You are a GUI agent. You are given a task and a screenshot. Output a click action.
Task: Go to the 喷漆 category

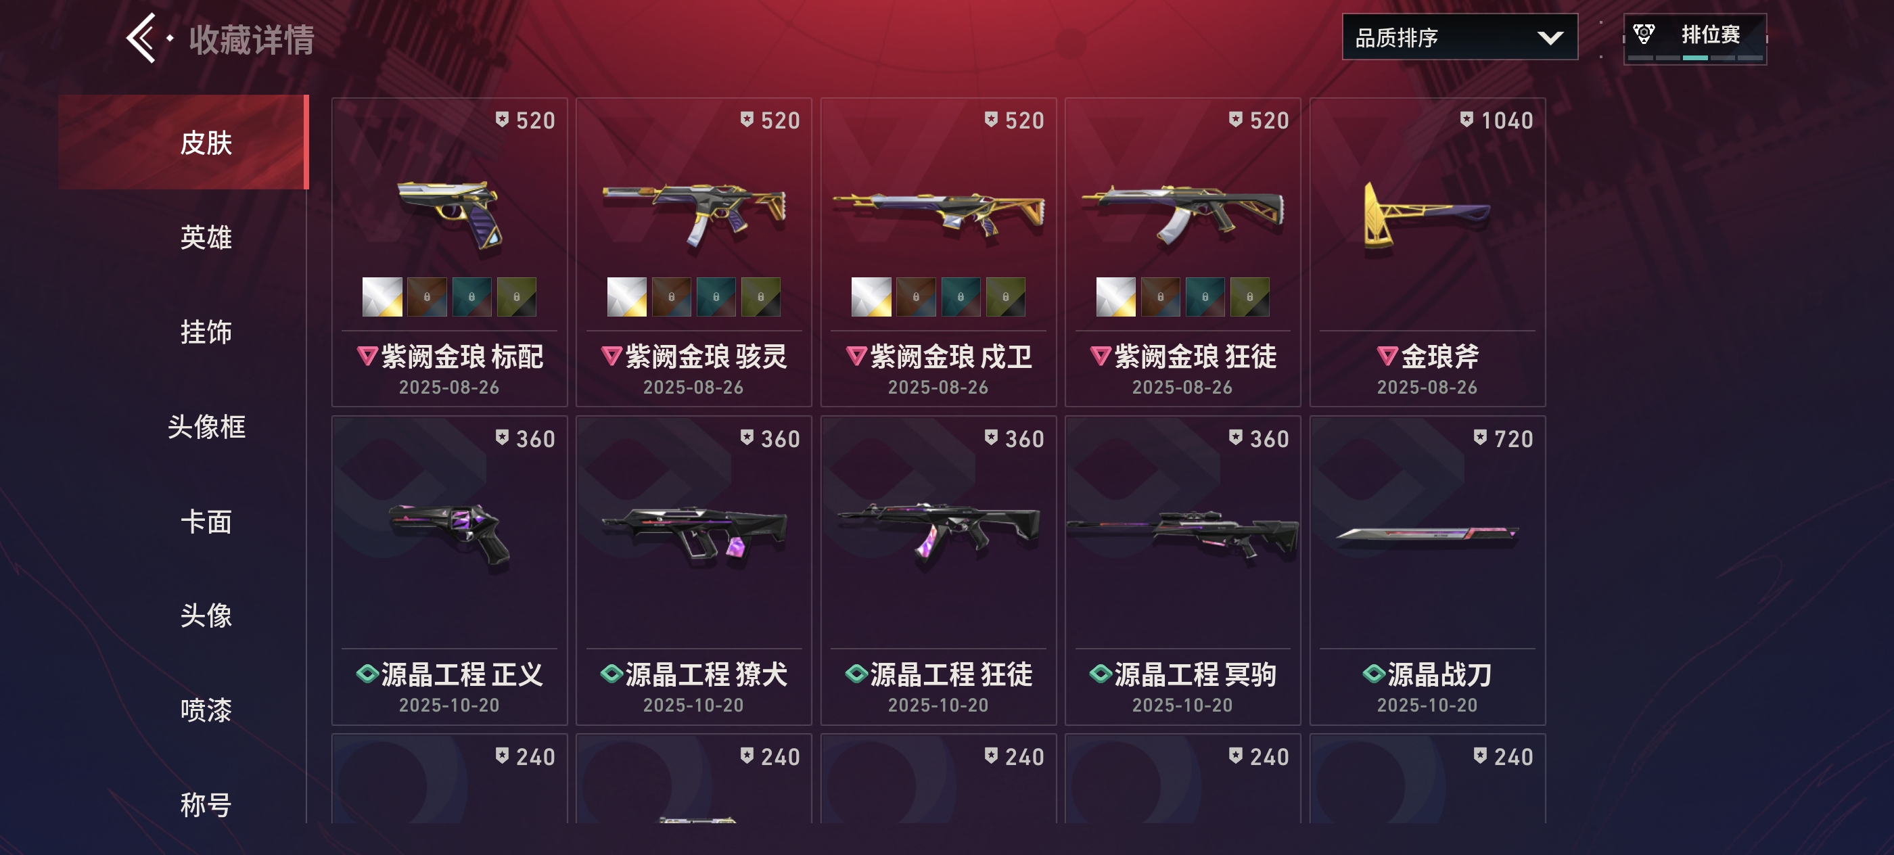click(x=206, y=710)
